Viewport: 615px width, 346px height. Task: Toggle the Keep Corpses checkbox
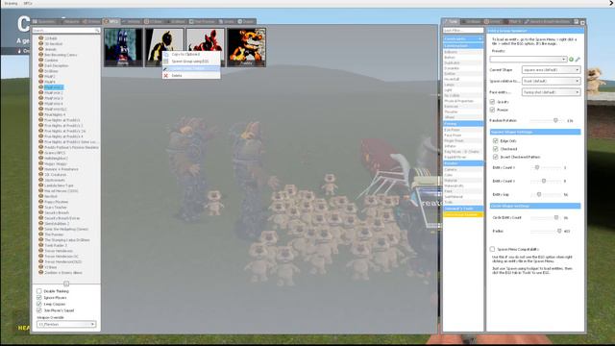pyautogui.click(x=39, y=304)
